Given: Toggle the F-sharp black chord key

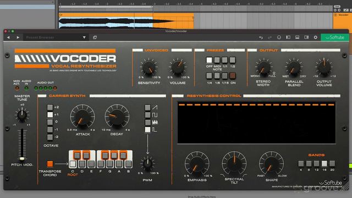Looking at the screenshot, I should point(105,155).
